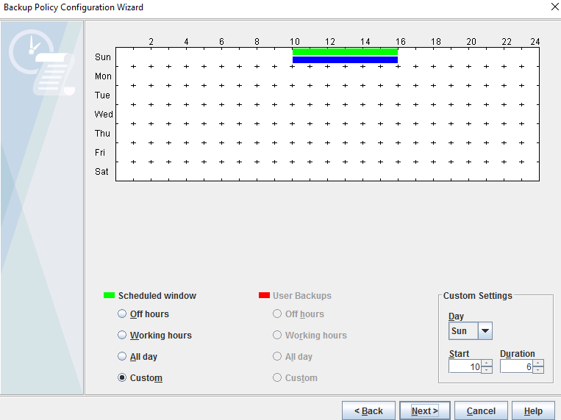Select the Off hours scheduled window option

click(x=122, y=314)
